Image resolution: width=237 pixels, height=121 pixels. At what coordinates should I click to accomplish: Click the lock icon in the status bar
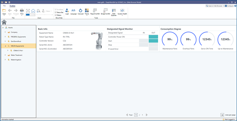click(x=223, y=119)
